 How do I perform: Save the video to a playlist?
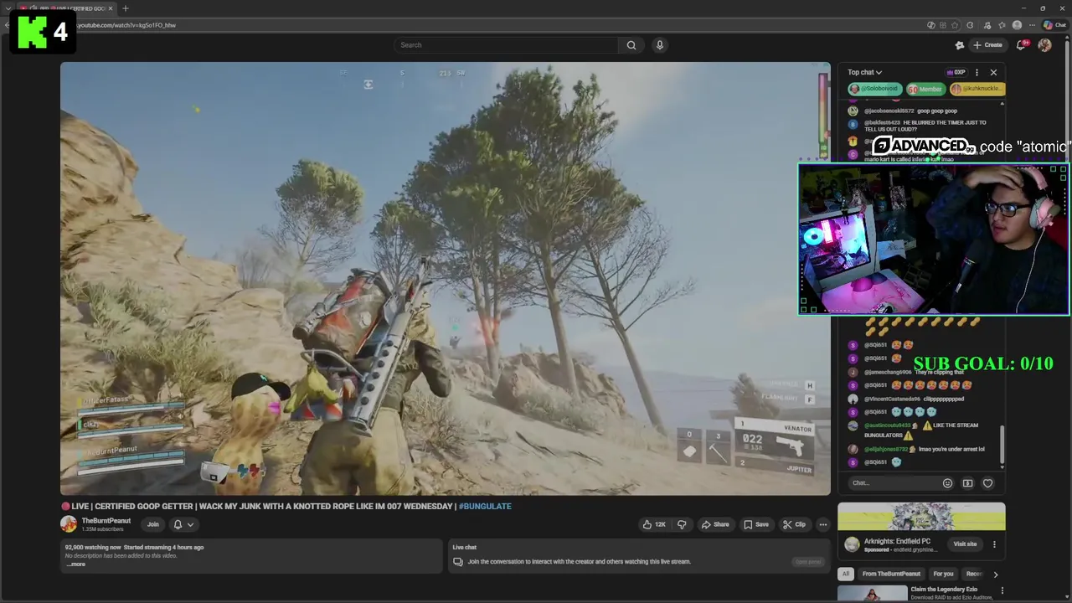756,524
